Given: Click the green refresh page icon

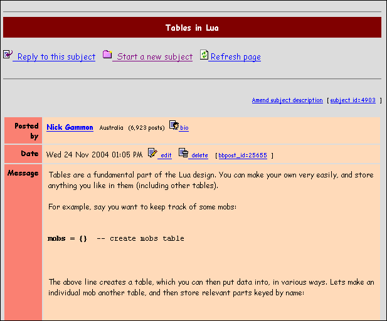Looking at the screenshot, I should click(204, 55).
